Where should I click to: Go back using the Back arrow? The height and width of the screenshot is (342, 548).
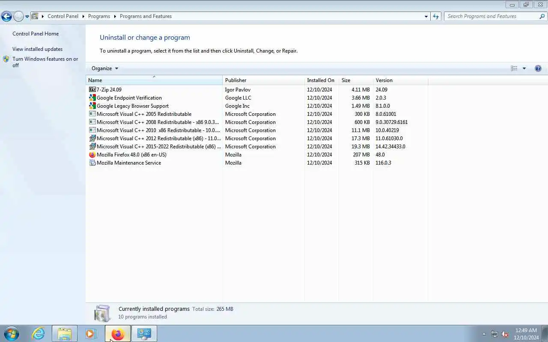6,17
